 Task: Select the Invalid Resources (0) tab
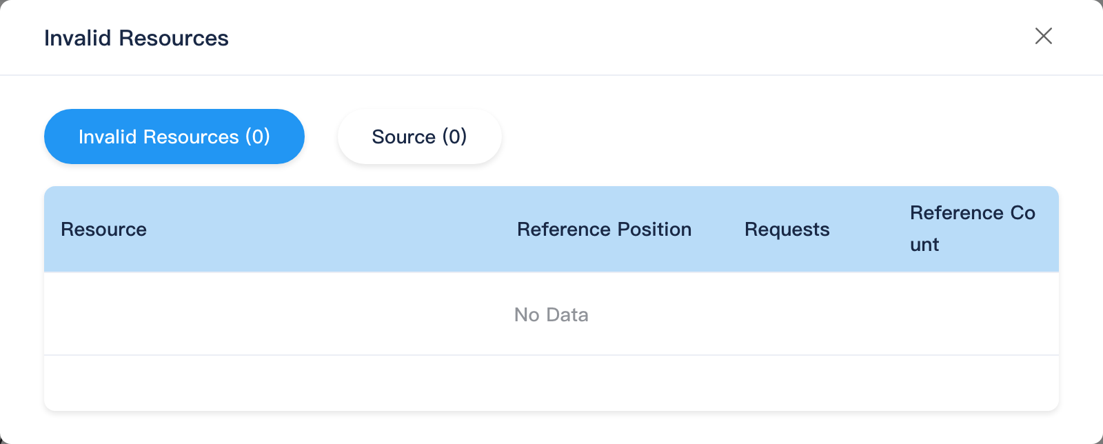174,137
